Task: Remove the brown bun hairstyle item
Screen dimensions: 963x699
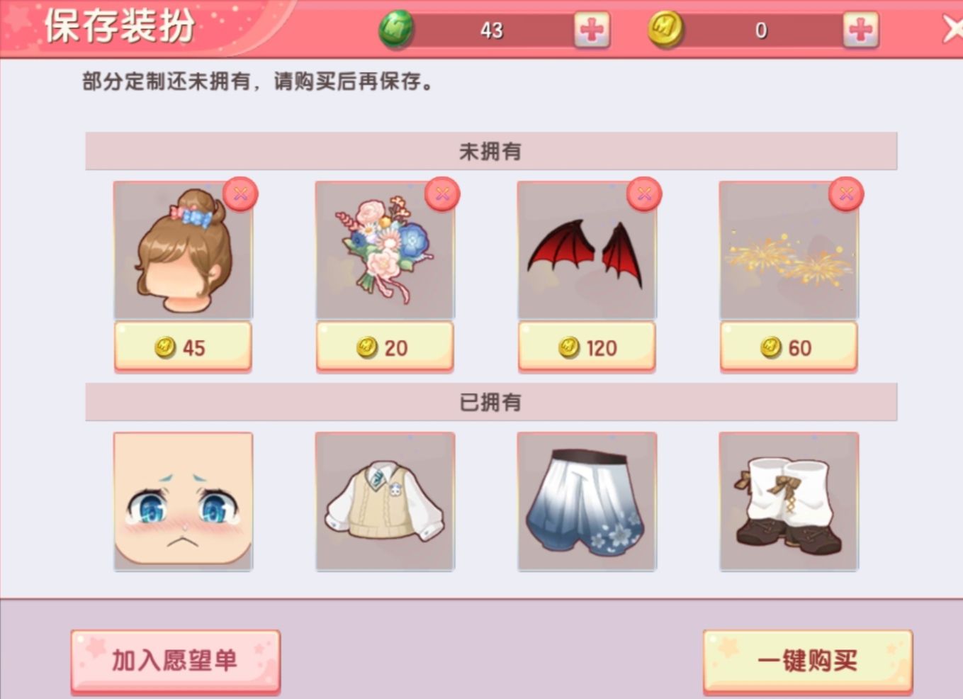Action: click(240, 194)
